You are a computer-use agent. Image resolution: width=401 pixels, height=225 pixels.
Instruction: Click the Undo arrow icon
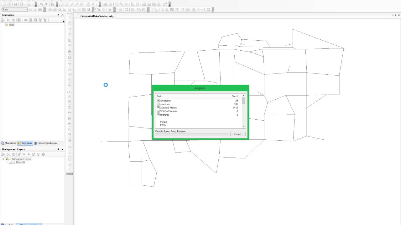click(x=41, y=4)
